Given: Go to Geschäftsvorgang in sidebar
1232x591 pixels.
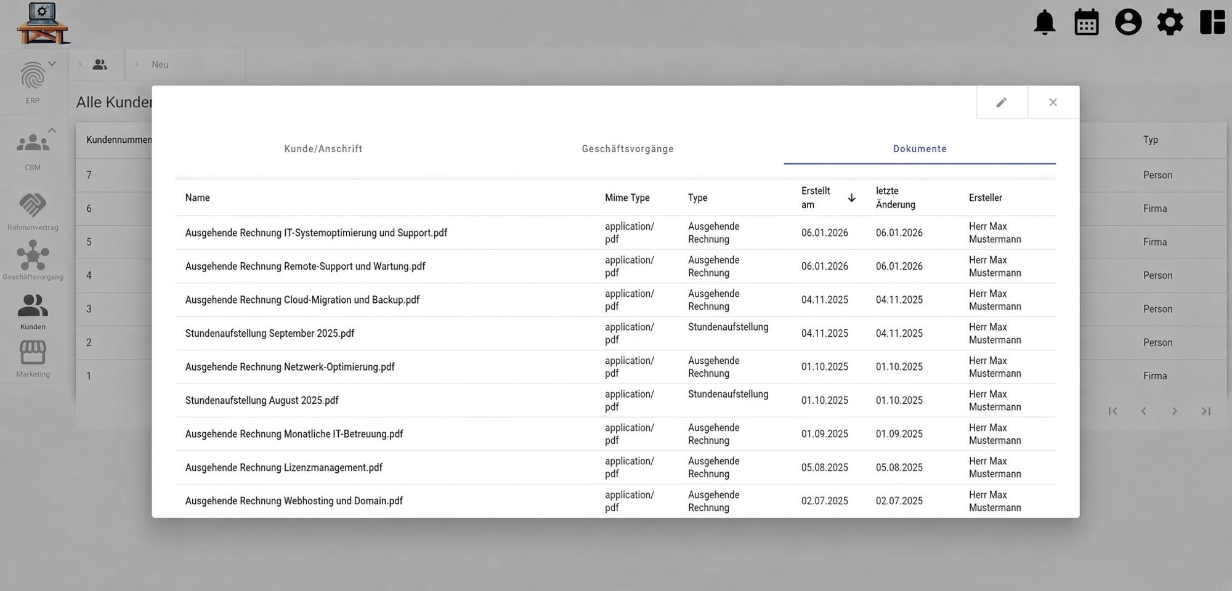Looking at the screenshot, I should [x=33, y=260].
